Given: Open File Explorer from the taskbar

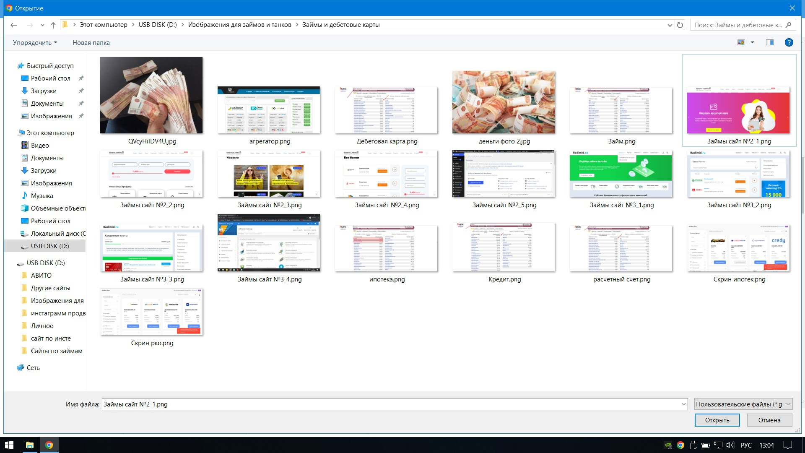Looking at the screenshot, I should coord(29,445).
